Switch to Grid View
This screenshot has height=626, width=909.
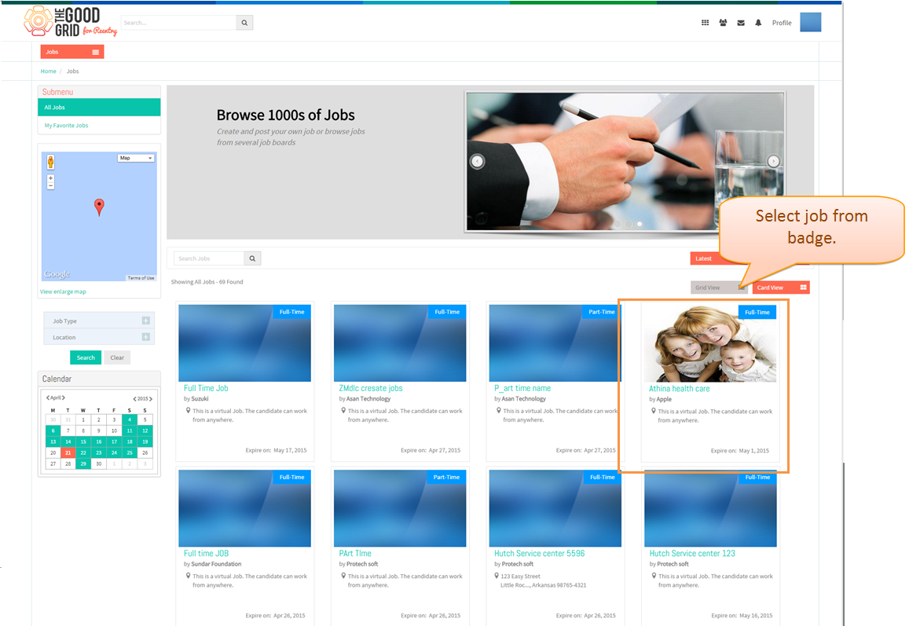pyautogui.click(x=718, y=287)
